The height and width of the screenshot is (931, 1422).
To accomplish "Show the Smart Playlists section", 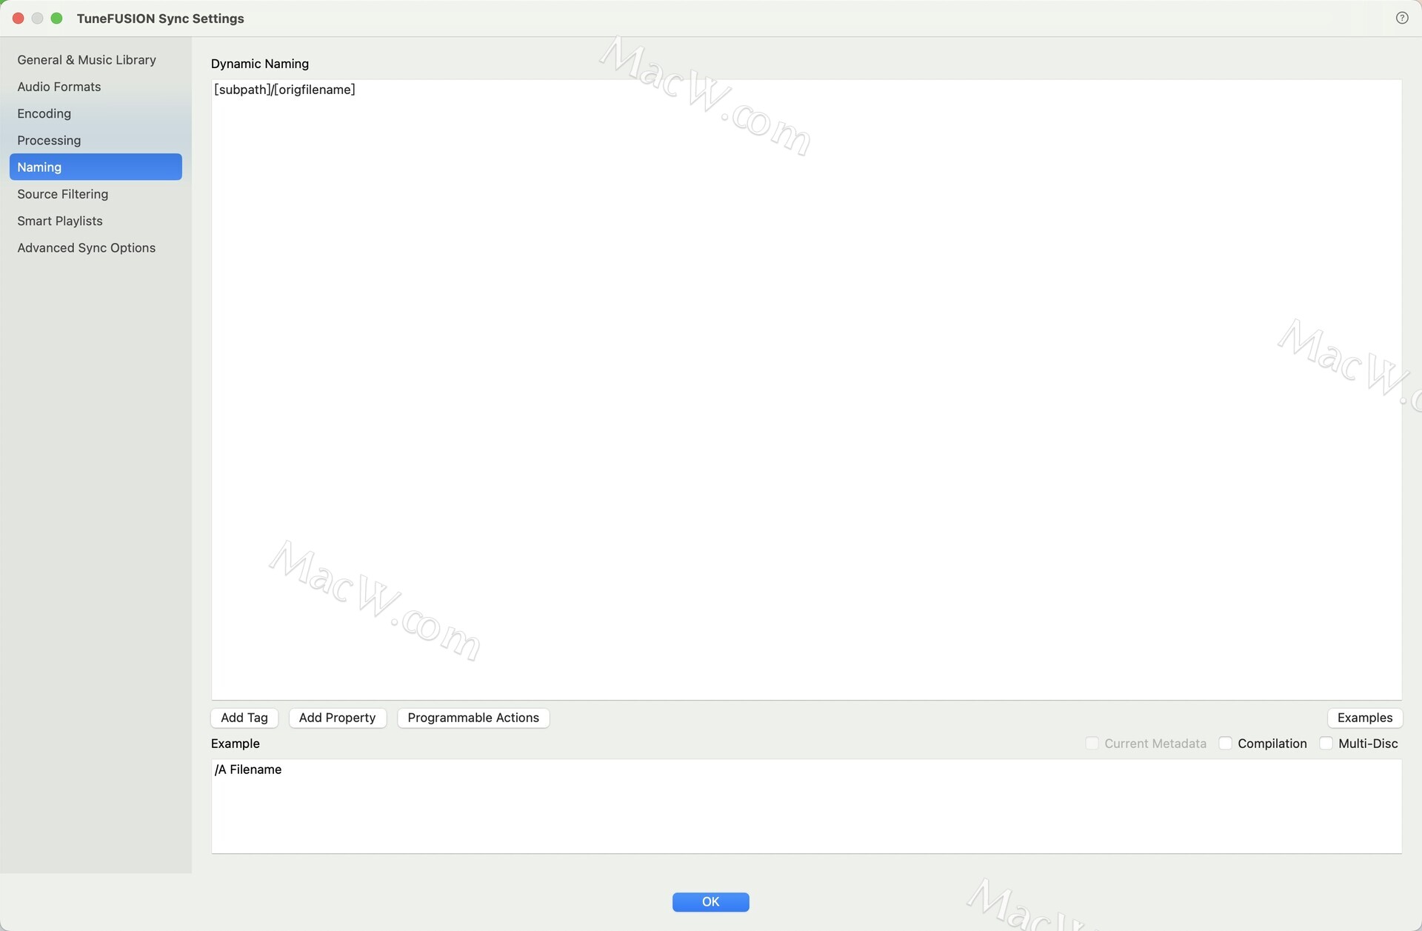I will point(96,221).
